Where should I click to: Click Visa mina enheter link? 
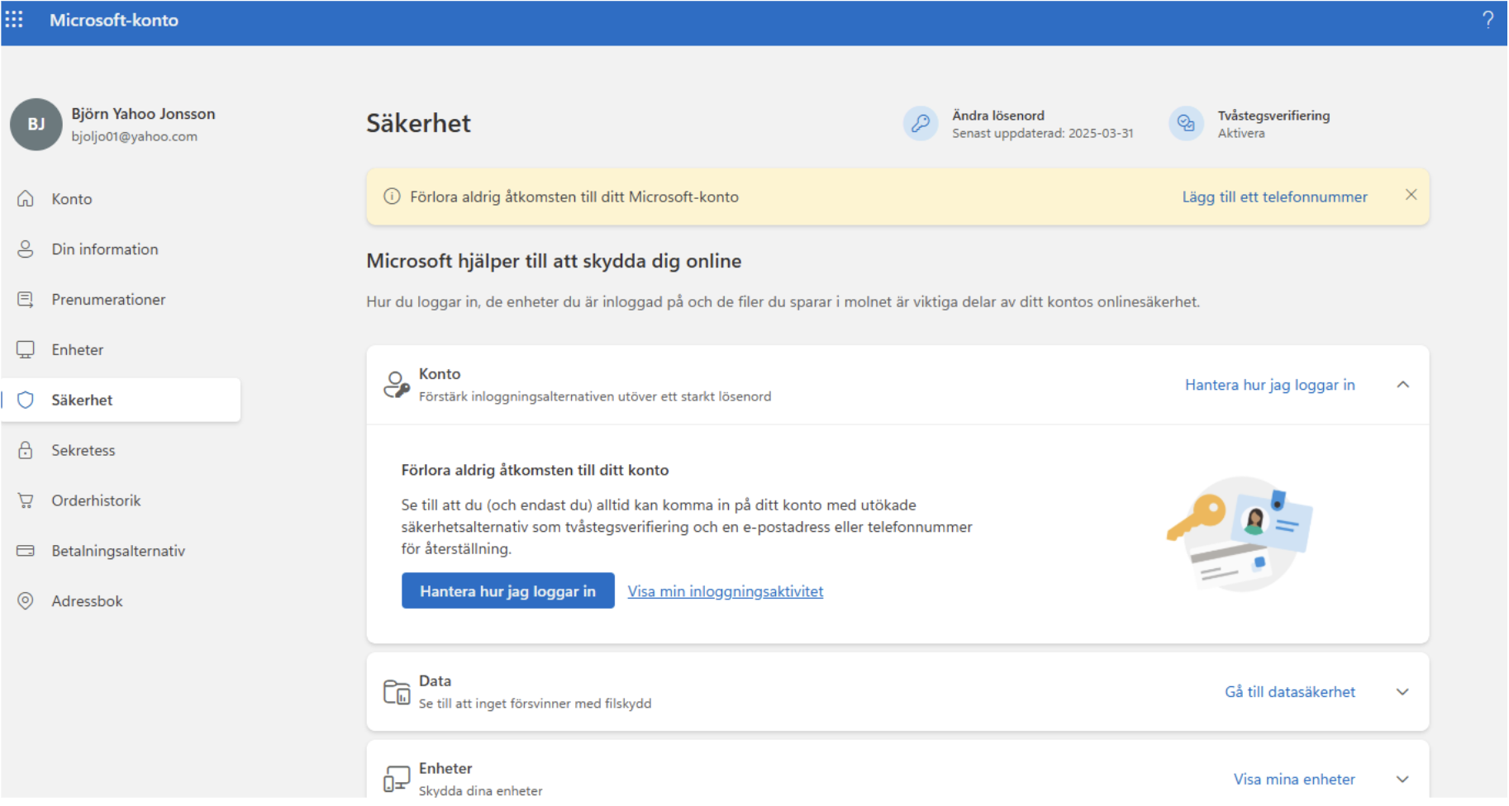(x=1294, y=780)
